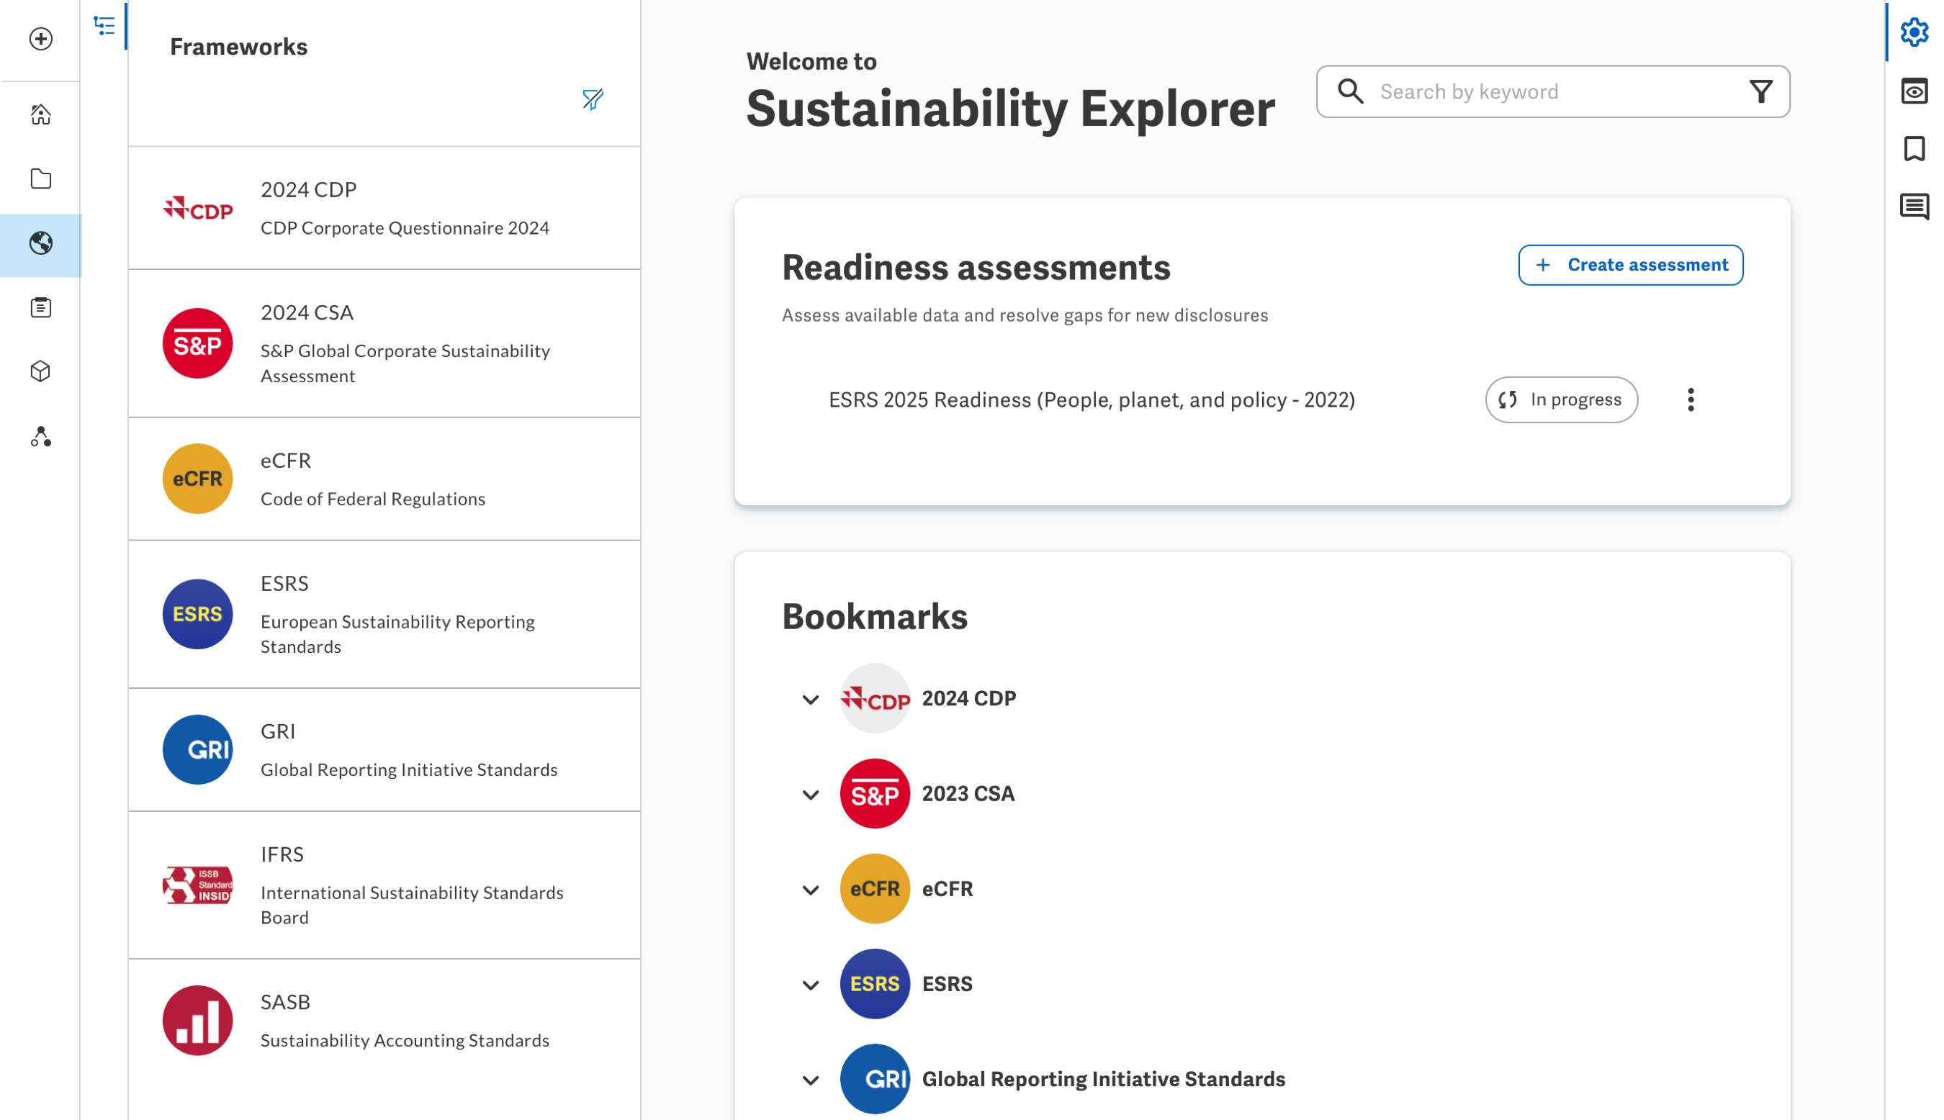Open the three-dot menu for ESRS 2025 Readiness

[1690, 399]
